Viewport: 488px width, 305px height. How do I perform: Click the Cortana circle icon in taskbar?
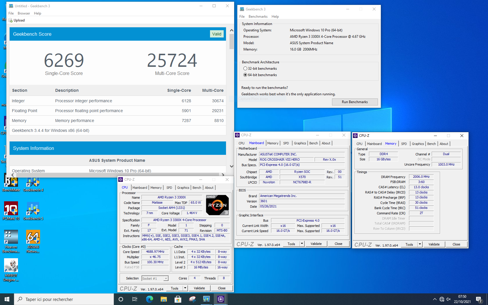coord(121,299)
